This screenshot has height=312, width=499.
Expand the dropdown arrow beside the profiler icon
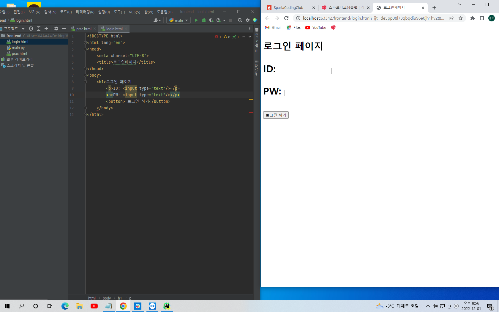pos(224,21)
